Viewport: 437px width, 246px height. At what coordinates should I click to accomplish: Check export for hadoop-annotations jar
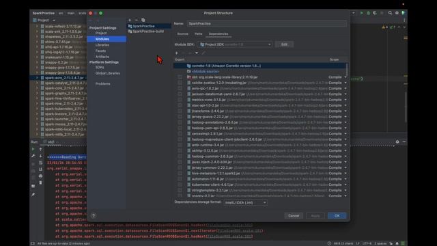pyautogui.click(x=180, y=122)
